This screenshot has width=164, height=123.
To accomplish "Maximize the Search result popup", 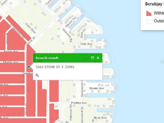I will [93, 58].
